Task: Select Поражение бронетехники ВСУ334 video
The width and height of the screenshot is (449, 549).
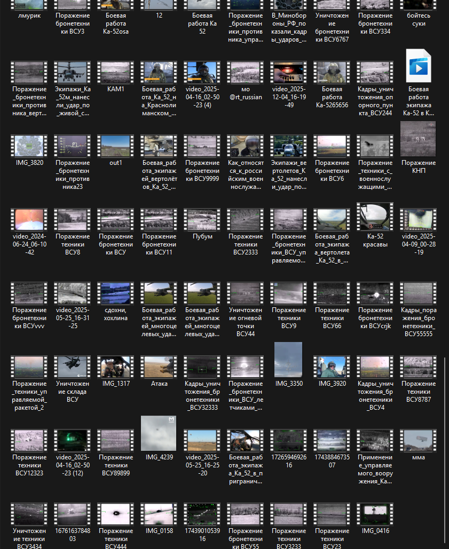Action: 375,18
